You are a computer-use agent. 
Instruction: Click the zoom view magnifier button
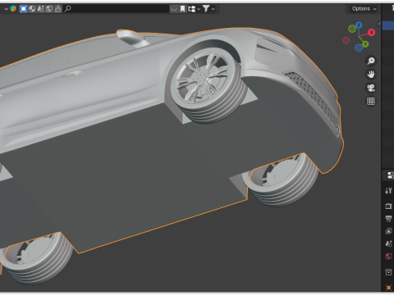click(371, 61)
